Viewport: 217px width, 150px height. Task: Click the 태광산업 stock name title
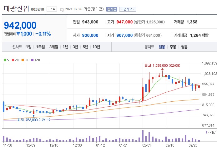16,9
